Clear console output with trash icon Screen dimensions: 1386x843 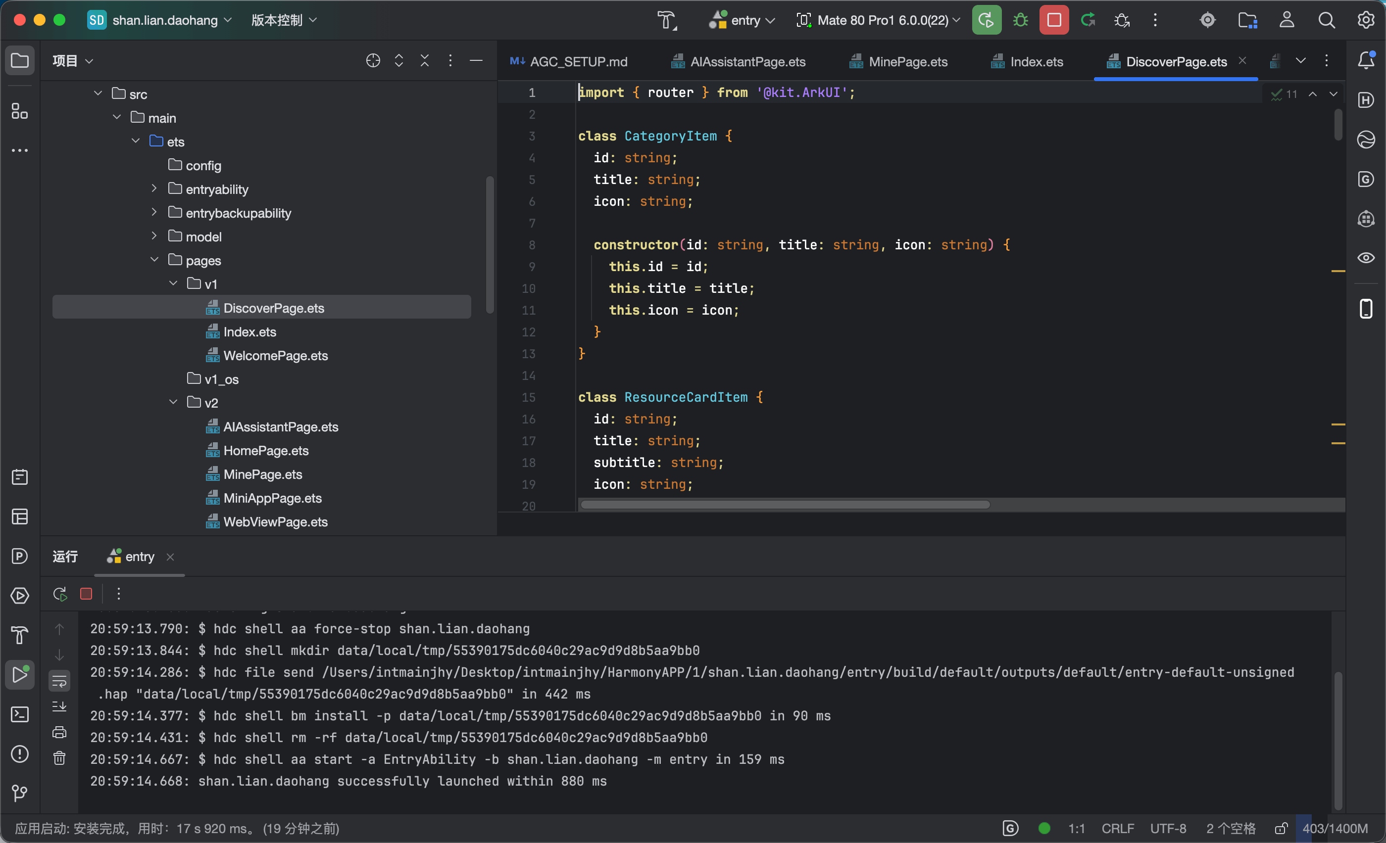tap(59, 758)
